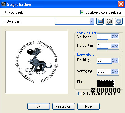Click the Vervaging spinner arrows
Image resolution: width=125 pixels, height=113 pixels.
pos(113,72)
